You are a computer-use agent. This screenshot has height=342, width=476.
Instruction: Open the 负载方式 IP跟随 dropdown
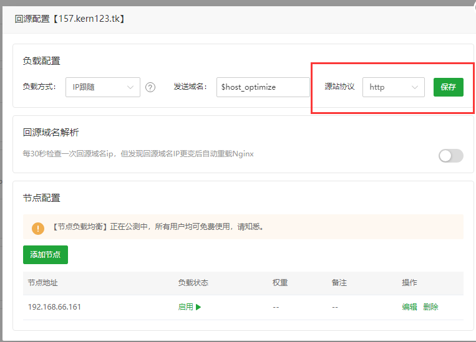point(103,87)
